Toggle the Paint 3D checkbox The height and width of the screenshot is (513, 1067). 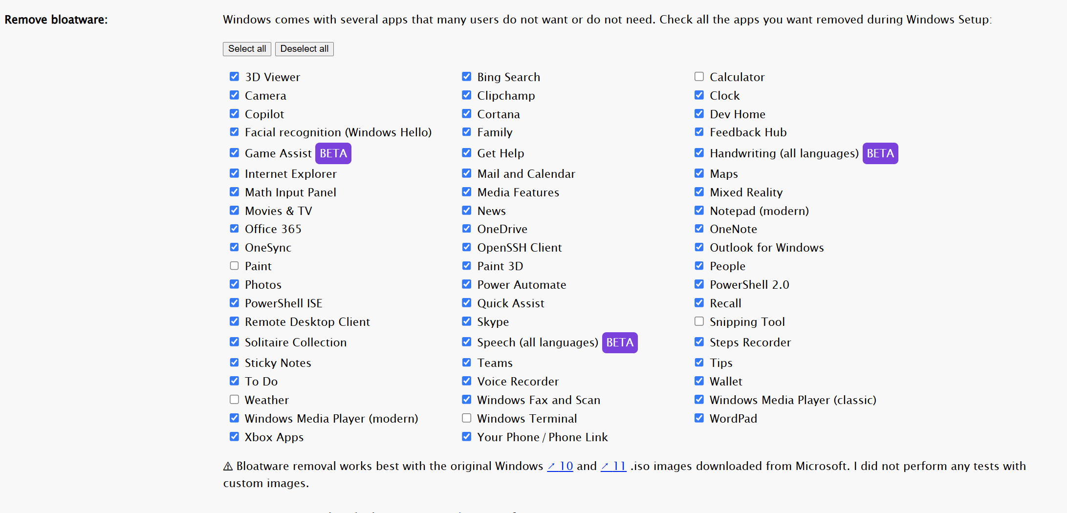tap(467, 266)
